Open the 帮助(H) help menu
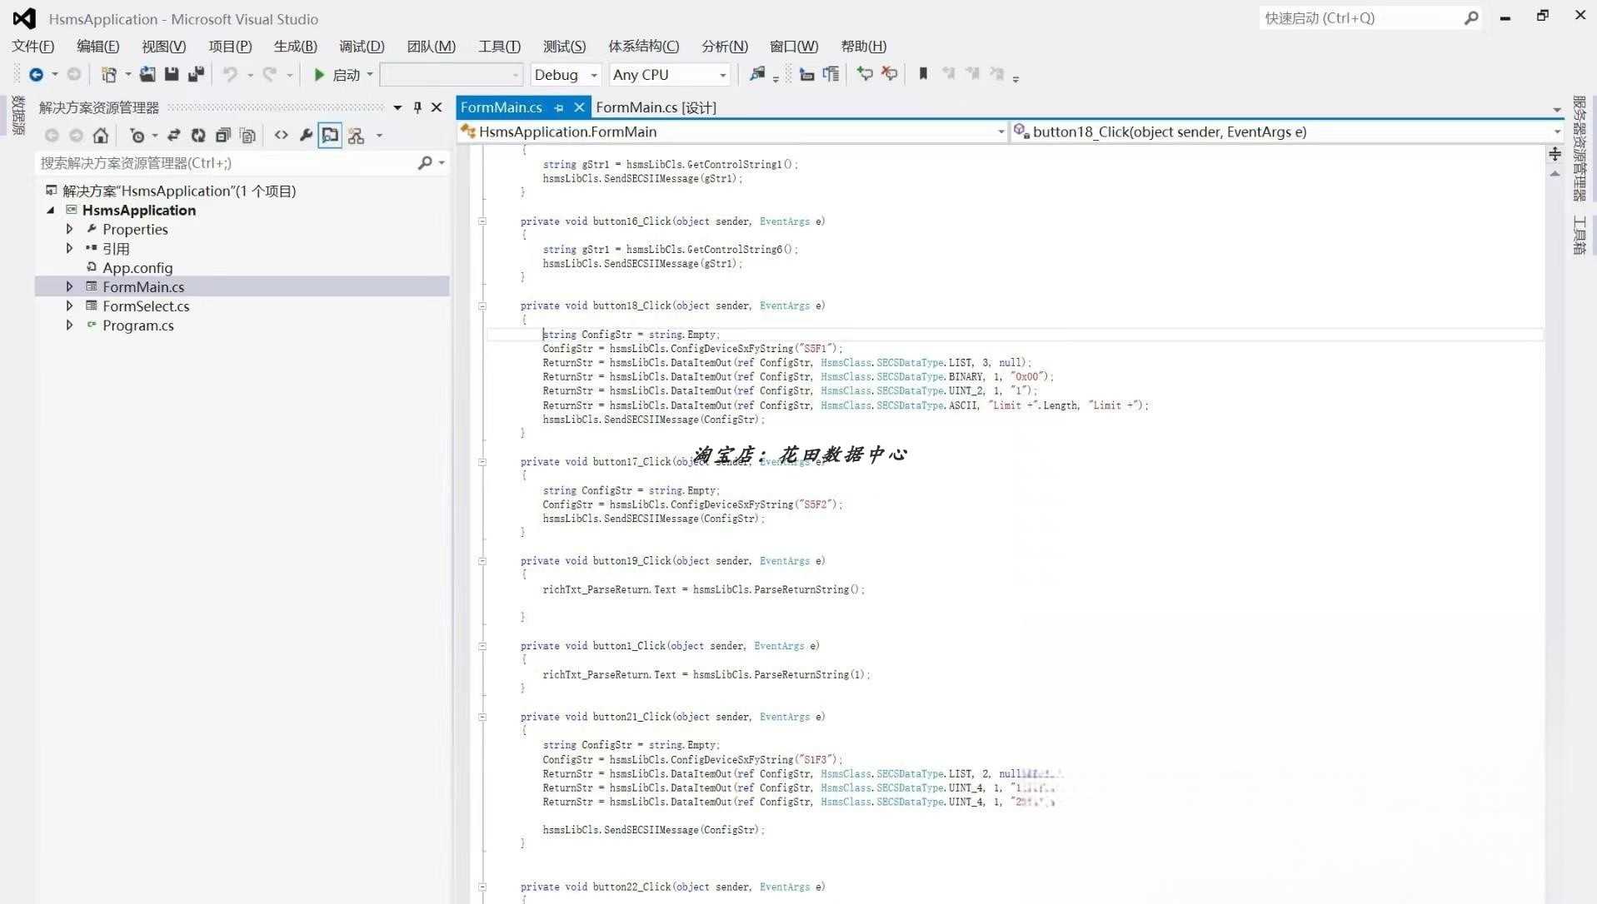Viewport: 1597px width, 904px height. click(x=864, y=47)
